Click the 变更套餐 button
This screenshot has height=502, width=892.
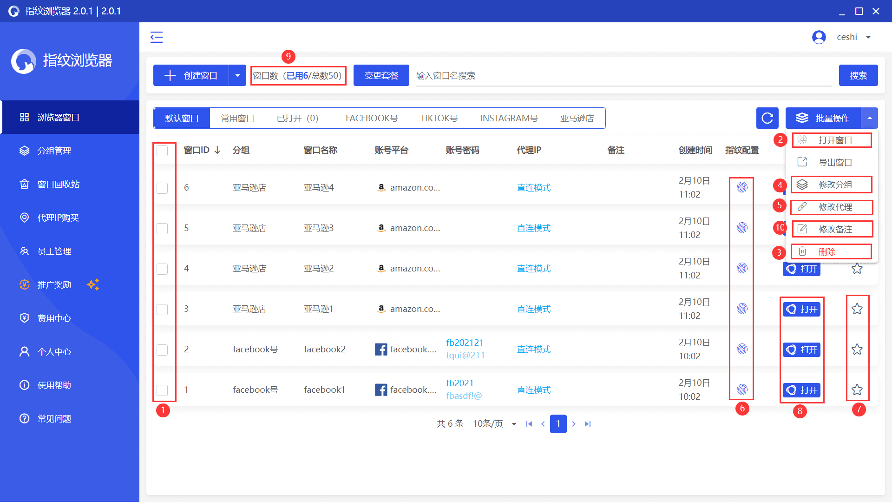(381, 75)
